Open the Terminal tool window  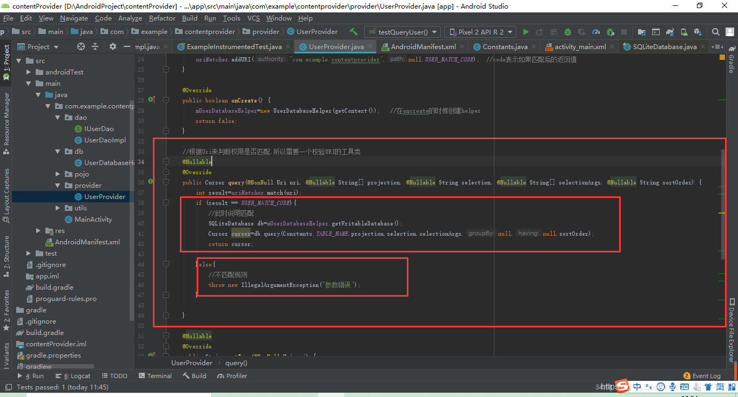pyautogui.click(x=155, y=375)
